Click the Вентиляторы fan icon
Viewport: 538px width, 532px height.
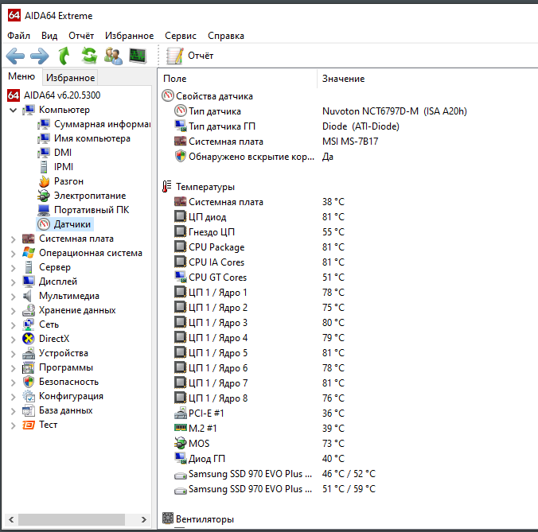tap(168, 518)
